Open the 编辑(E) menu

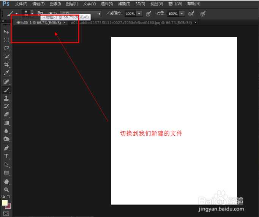pos(38,4)
